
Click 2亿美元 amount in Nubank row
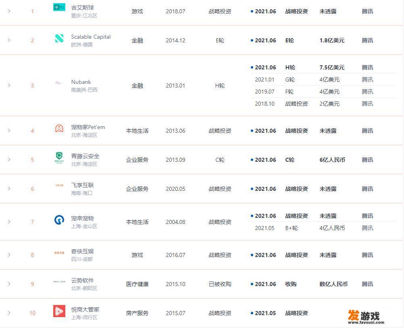[x=329, y=104]
